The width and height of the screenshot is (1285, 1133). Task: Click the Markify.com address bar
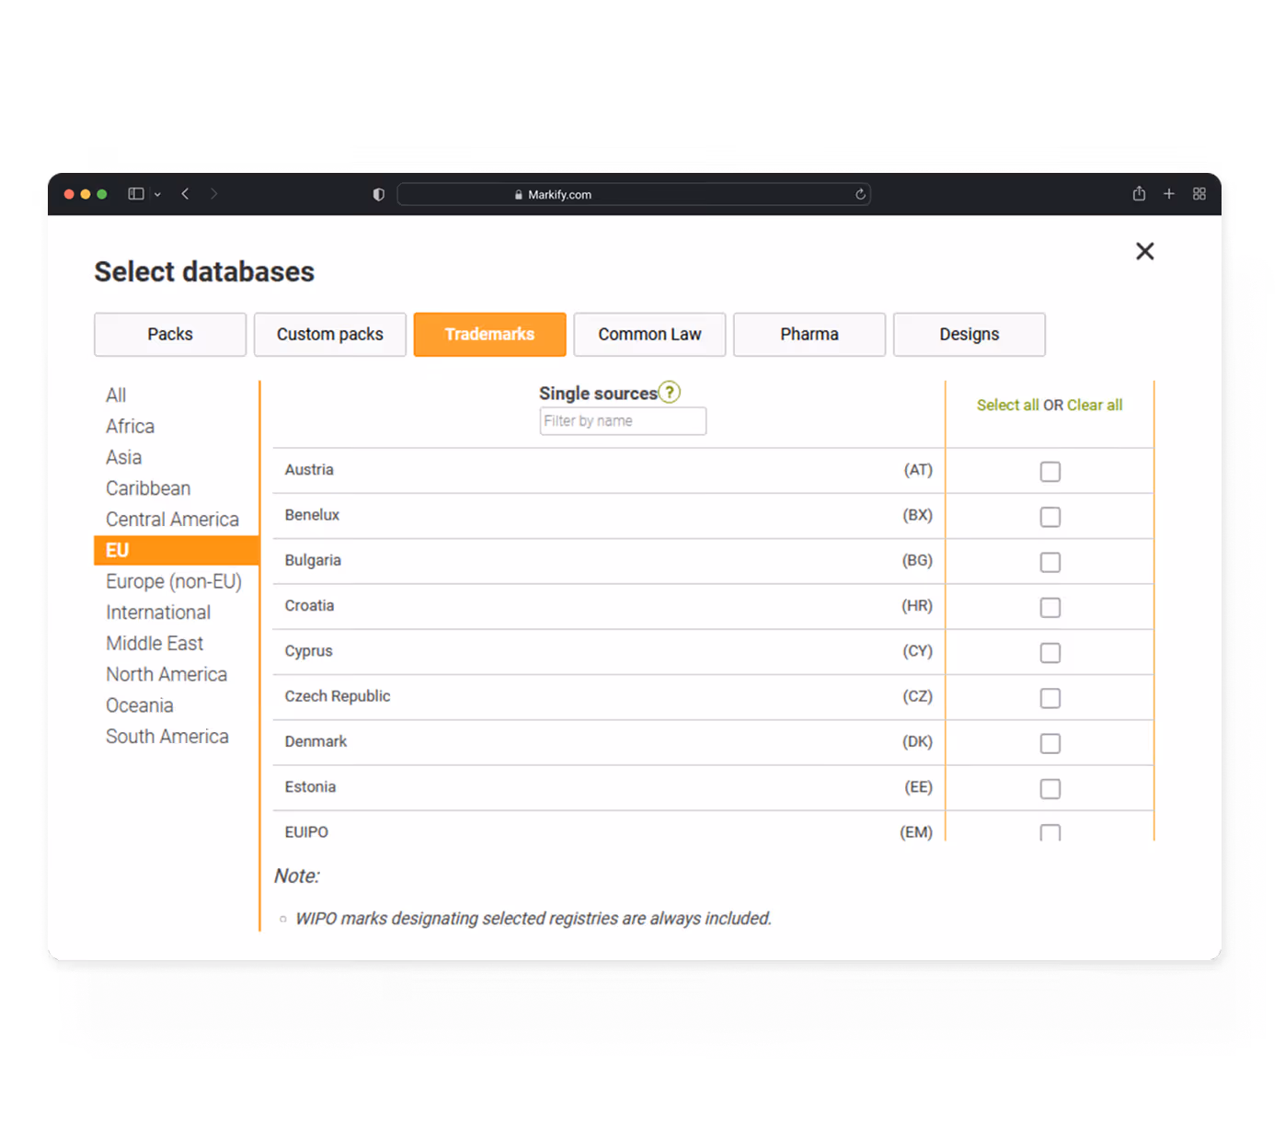[x=634, y=194]
